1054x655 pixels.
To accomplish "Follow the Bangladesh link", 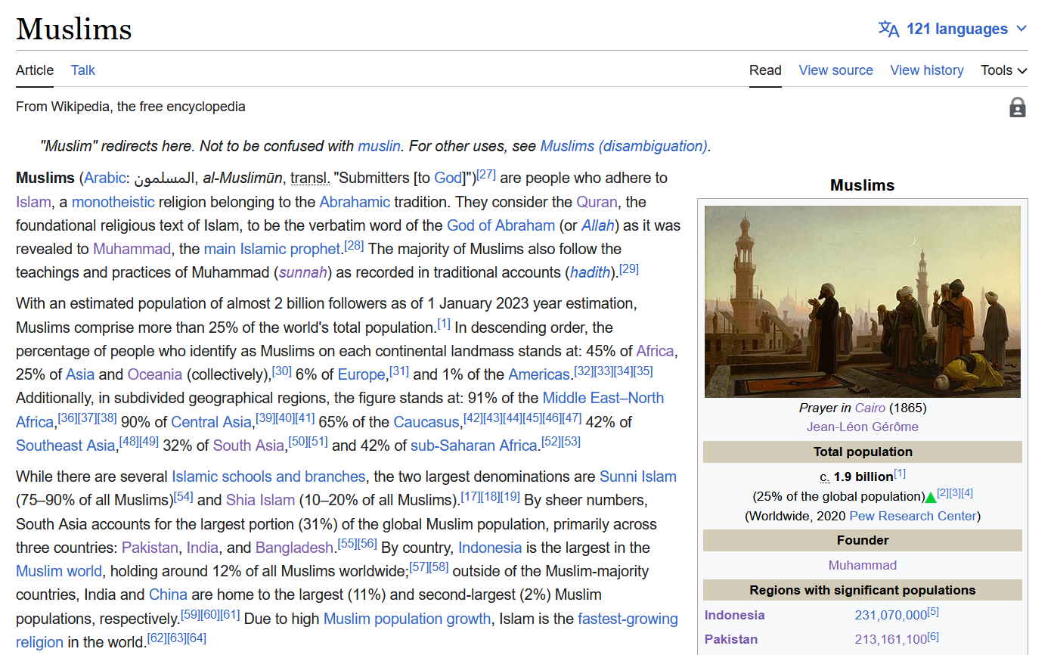I will 295,548.
